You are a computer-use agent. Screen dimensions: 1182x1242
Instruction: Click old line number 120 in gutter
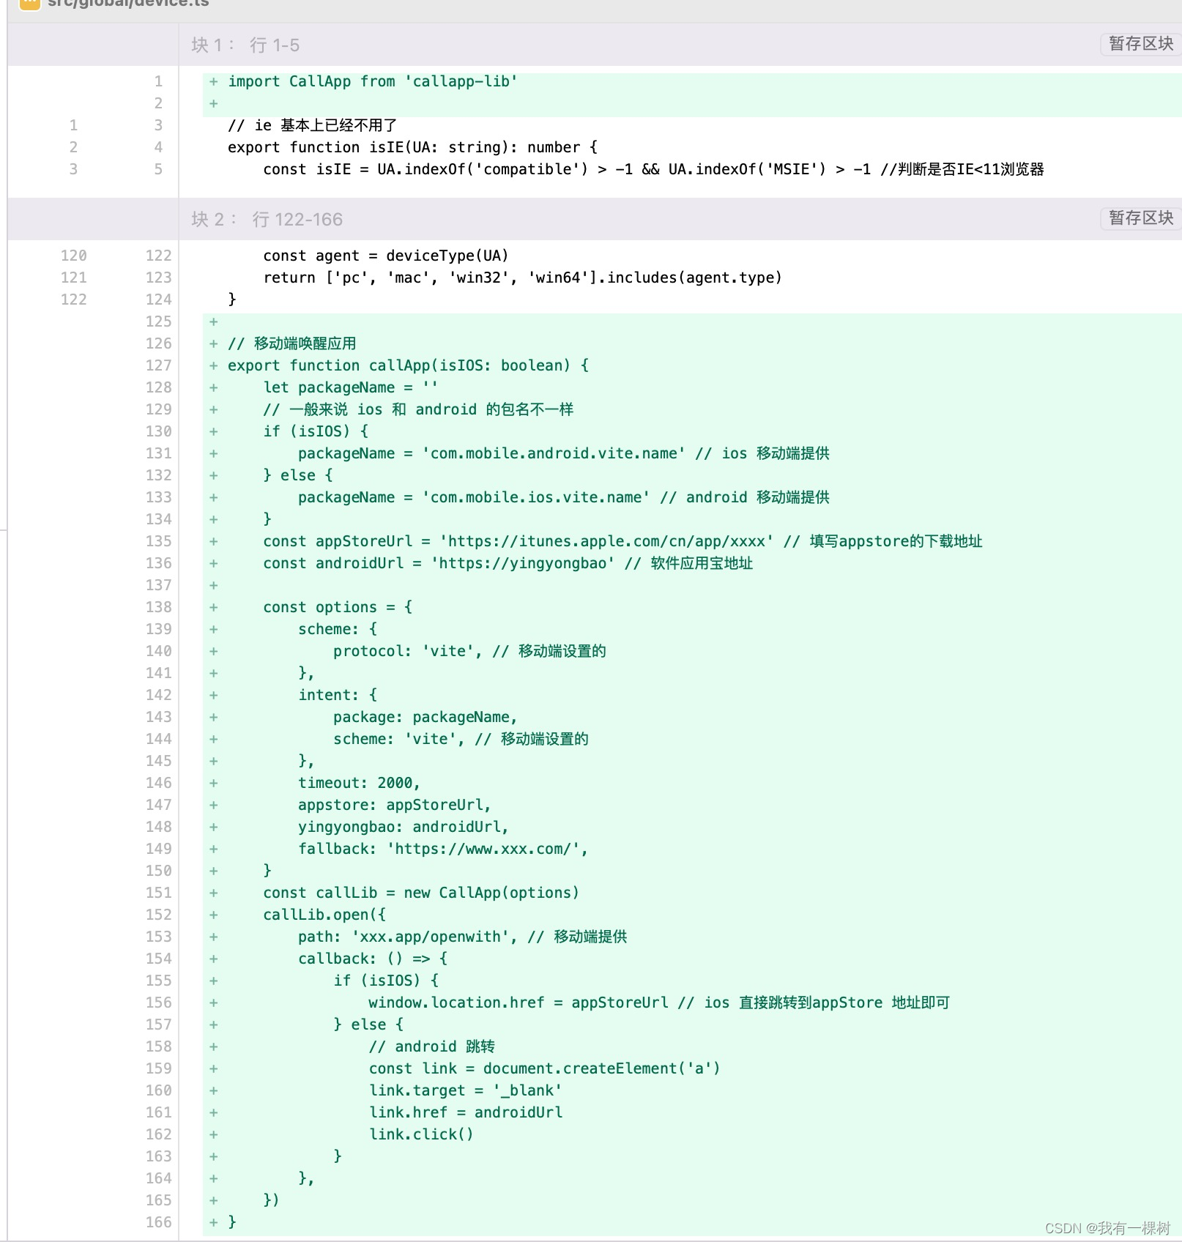73,255
